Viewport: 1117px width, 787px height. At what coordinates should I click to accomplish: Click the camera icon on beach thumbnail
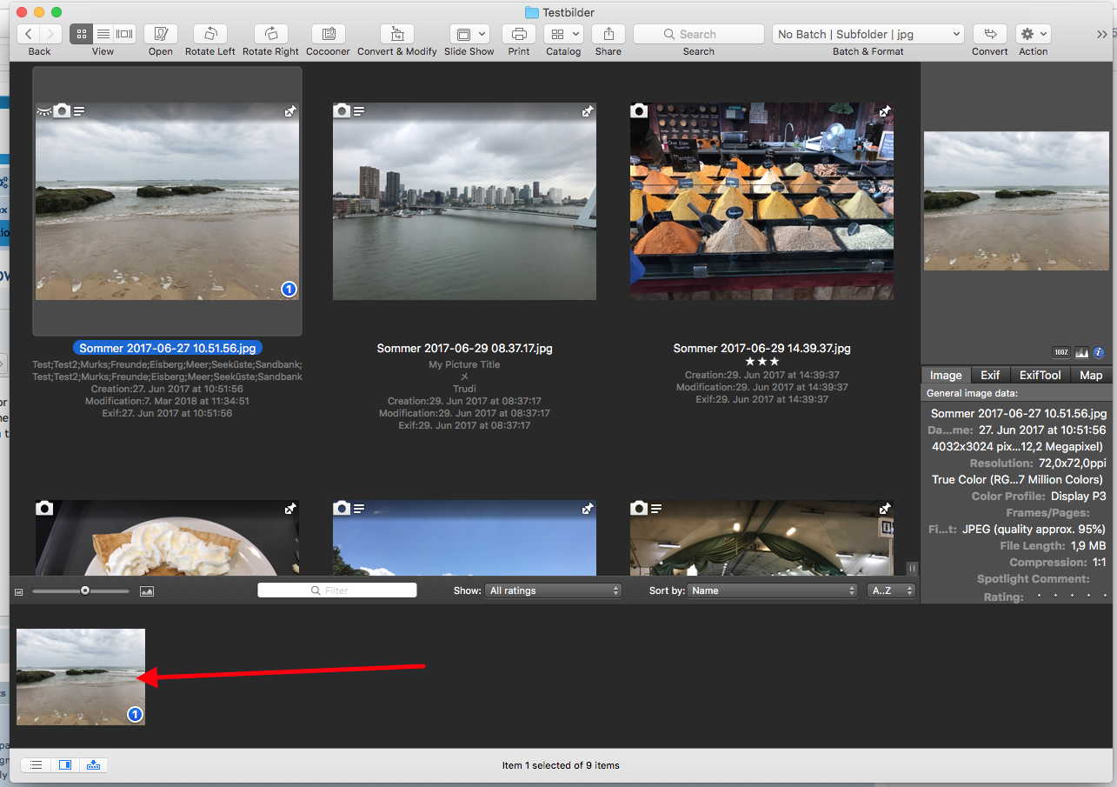(x=62, y=110)
